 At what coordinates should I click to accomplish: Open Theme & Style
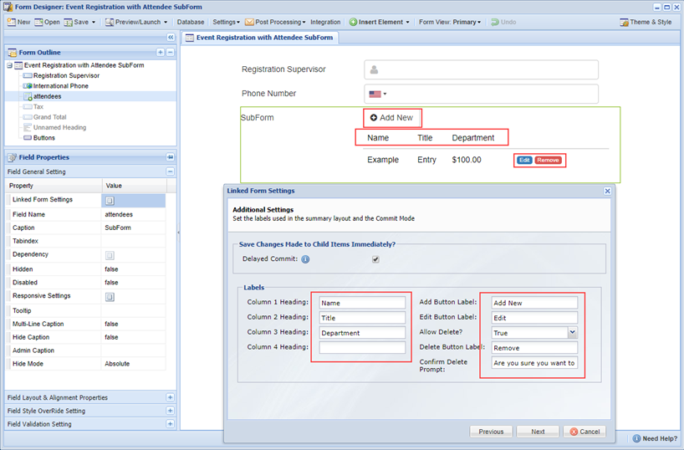point(646,23)
